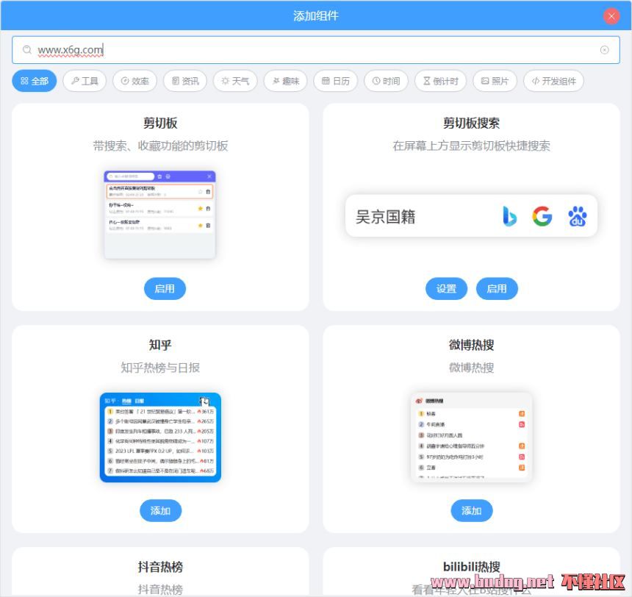Click description 在屏幕上方显示剪切板快捷搜索
Image resolution: width=632 pixels, height=597 pixels.
(471, 146)
